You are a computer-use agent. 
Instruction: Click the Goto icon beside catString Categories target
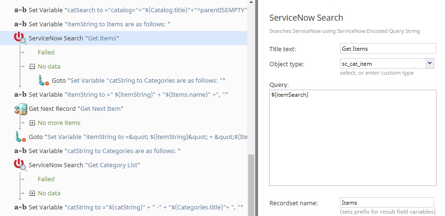click(x=44, y=80)
